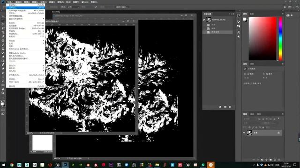Switch to the Swatches tab beside Color
The image size is (300, 168).
pyautogui.click(x=252, y=14)
